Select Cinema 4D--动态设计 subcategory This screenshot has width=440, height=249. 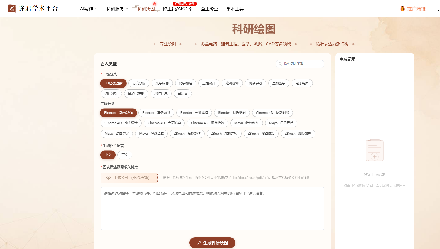coord(121,123)
